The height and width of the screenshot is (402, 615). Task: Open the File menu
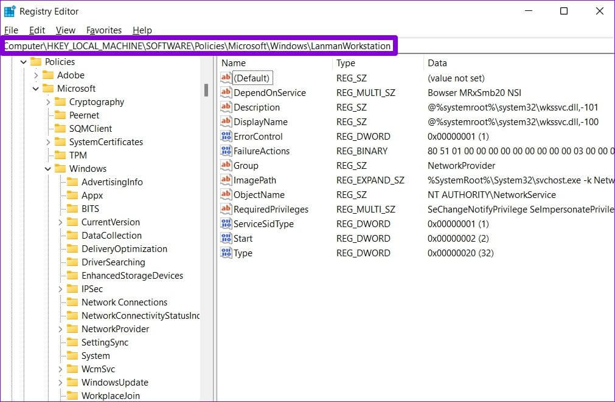click(x=11, y=30)
